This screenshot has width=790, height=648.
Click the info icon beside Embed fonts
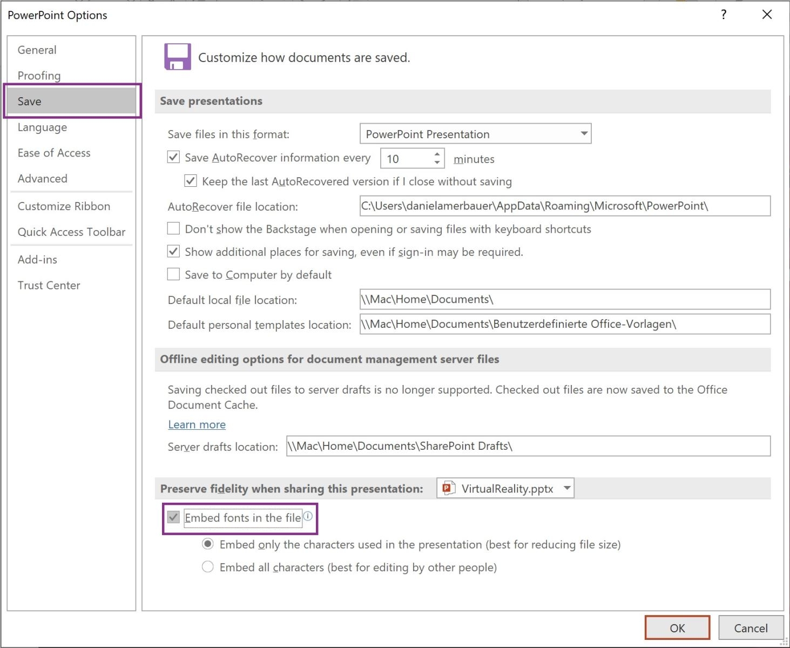click(x=308, y=516)
